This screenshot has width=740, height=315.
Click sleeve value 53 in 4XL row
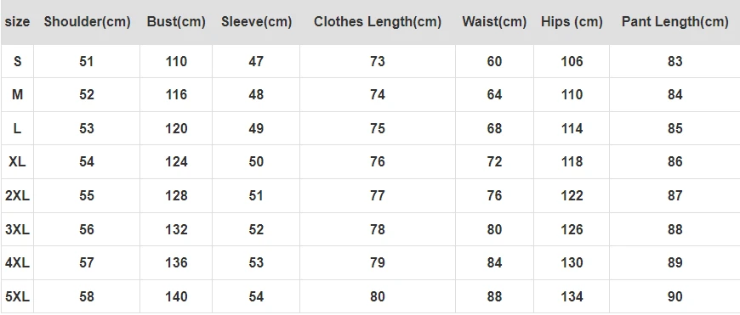pyautogui.click(x=256, y=262)
